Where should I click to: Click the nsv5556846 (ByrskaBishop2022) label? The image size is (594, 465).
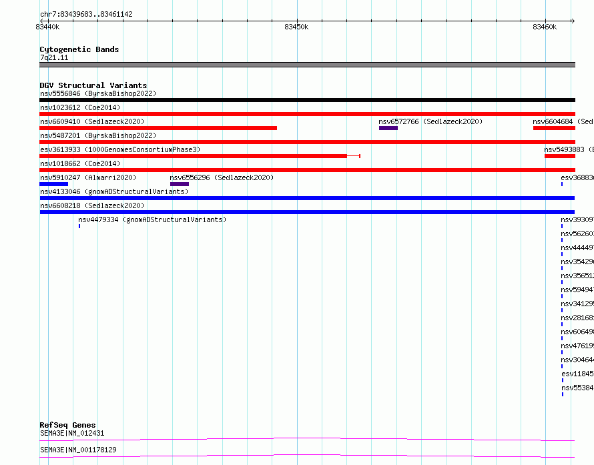(98, 93)
